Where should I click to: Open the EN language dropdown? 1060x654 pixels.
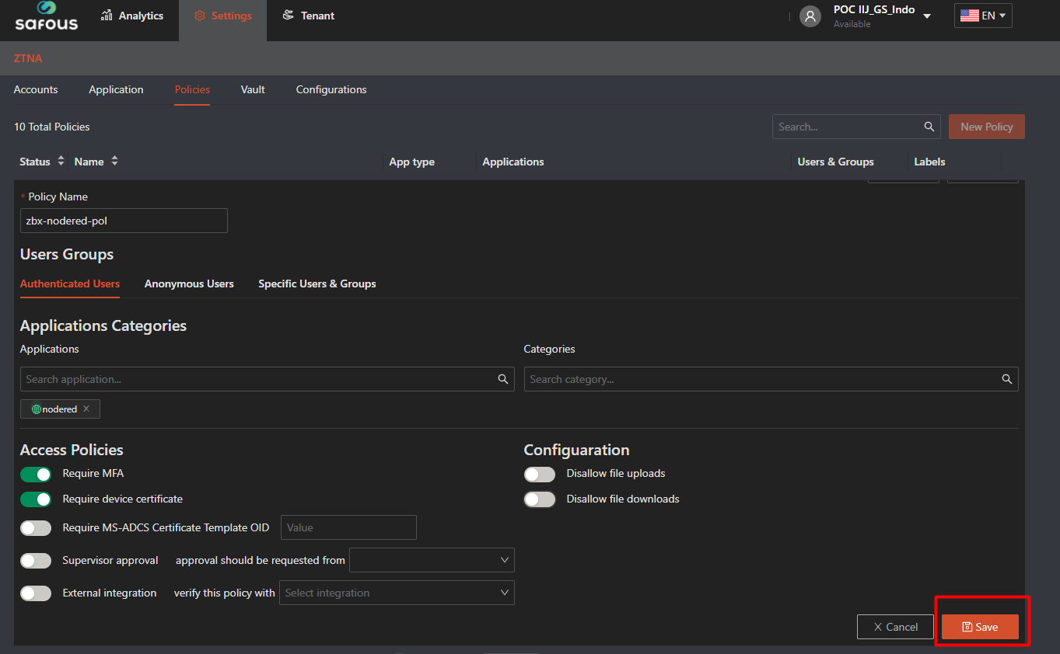pos(983,16)
